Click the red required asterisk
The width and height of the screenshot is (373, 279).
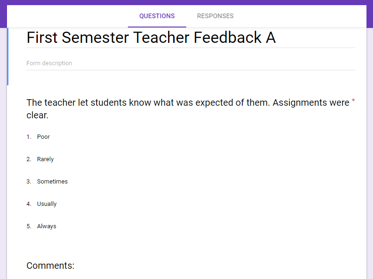point(353,101)
